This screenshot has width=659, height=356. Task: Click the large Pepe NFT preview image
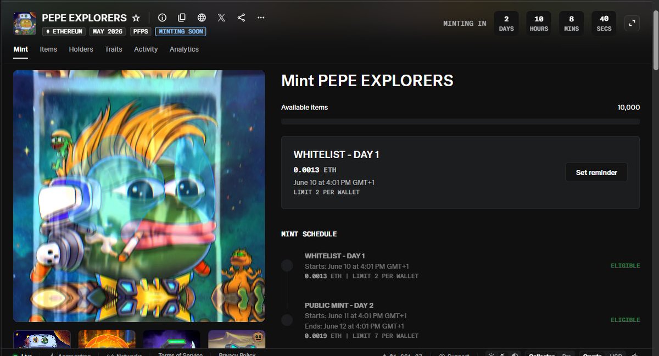(x=139, y=196)
